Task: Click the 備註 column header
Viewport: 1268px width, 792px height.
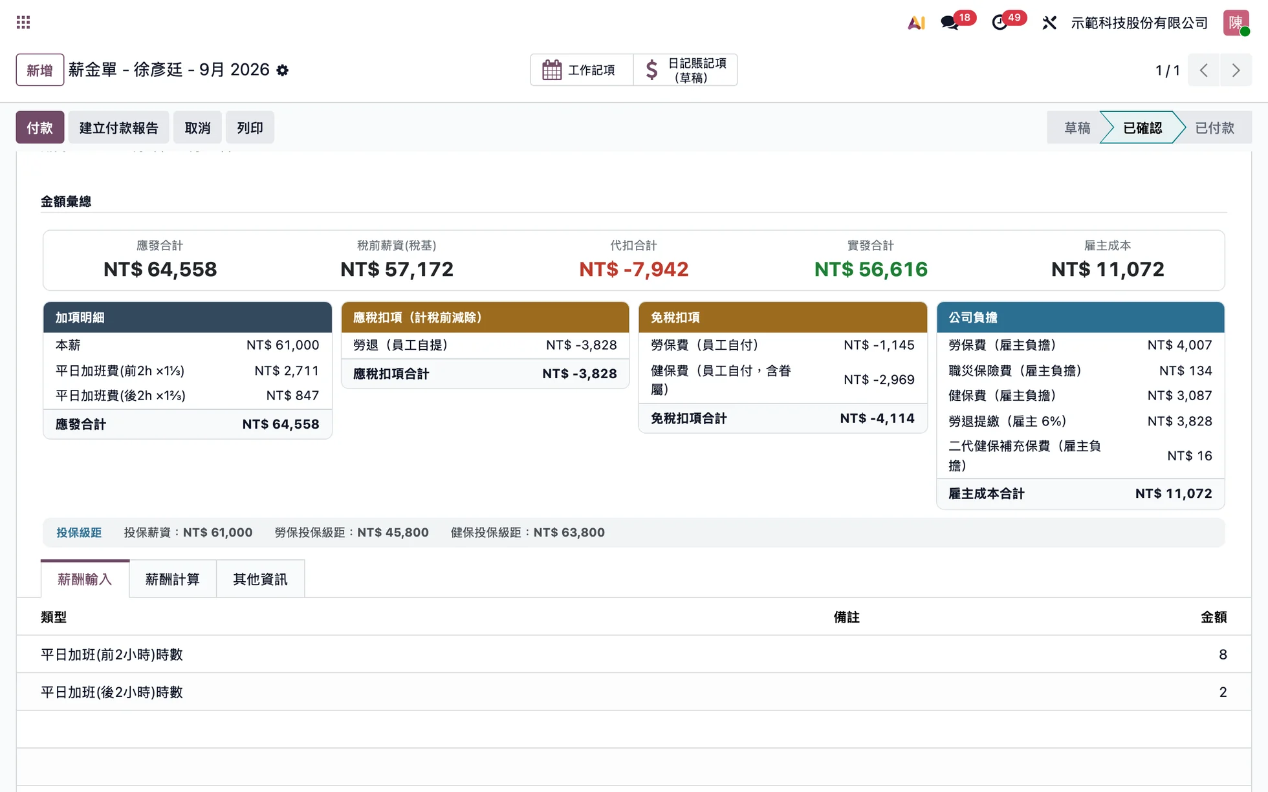Action: (x=846, y=617)
